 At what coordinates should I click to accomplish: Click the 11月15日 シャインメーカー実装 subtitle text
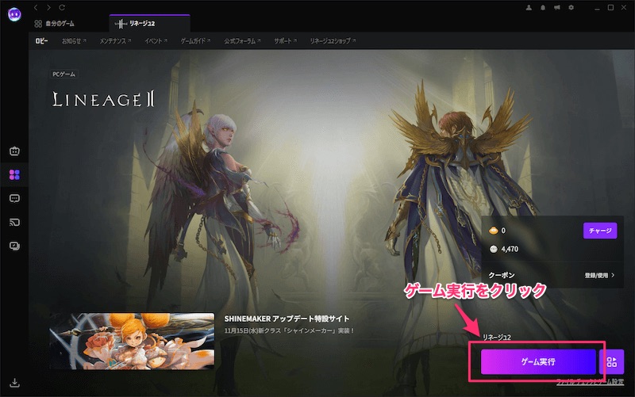(289, 330)
